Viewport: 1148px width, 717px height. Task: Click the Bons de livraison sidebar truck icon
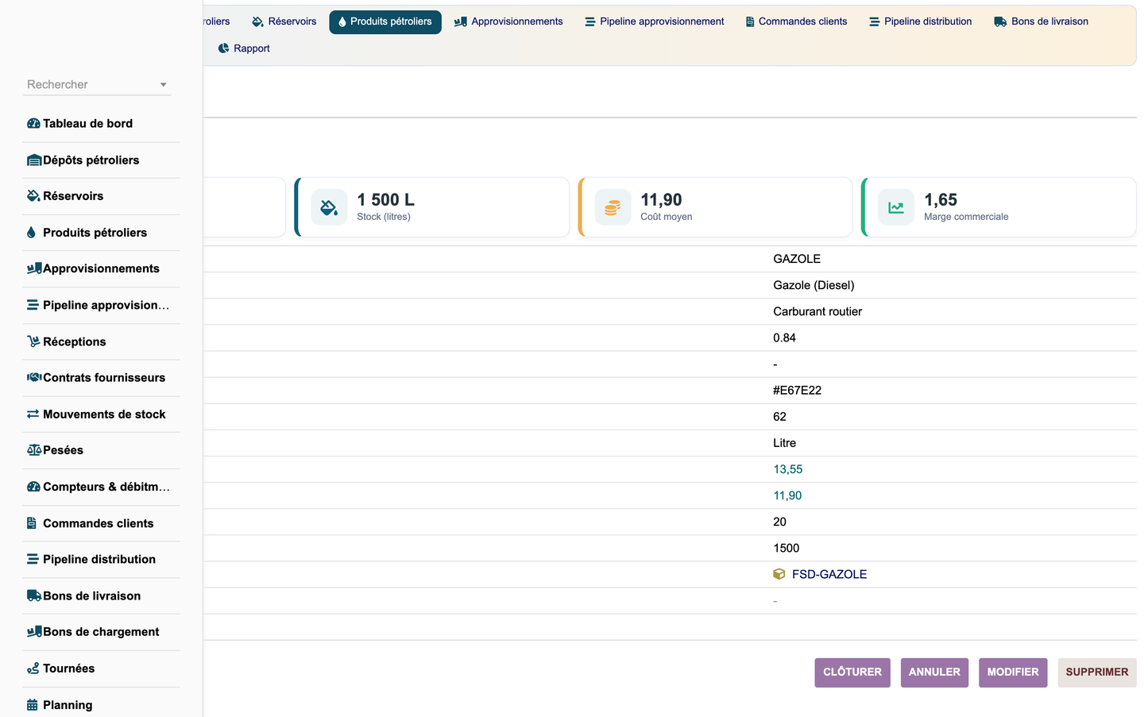coord(34,596)
